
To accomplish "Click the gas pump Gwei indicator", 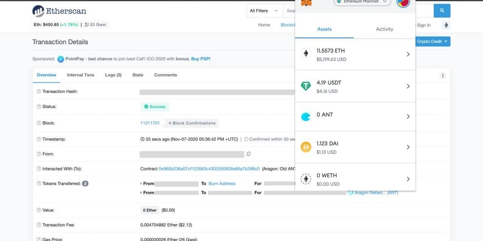I will (x=95, y=25).
